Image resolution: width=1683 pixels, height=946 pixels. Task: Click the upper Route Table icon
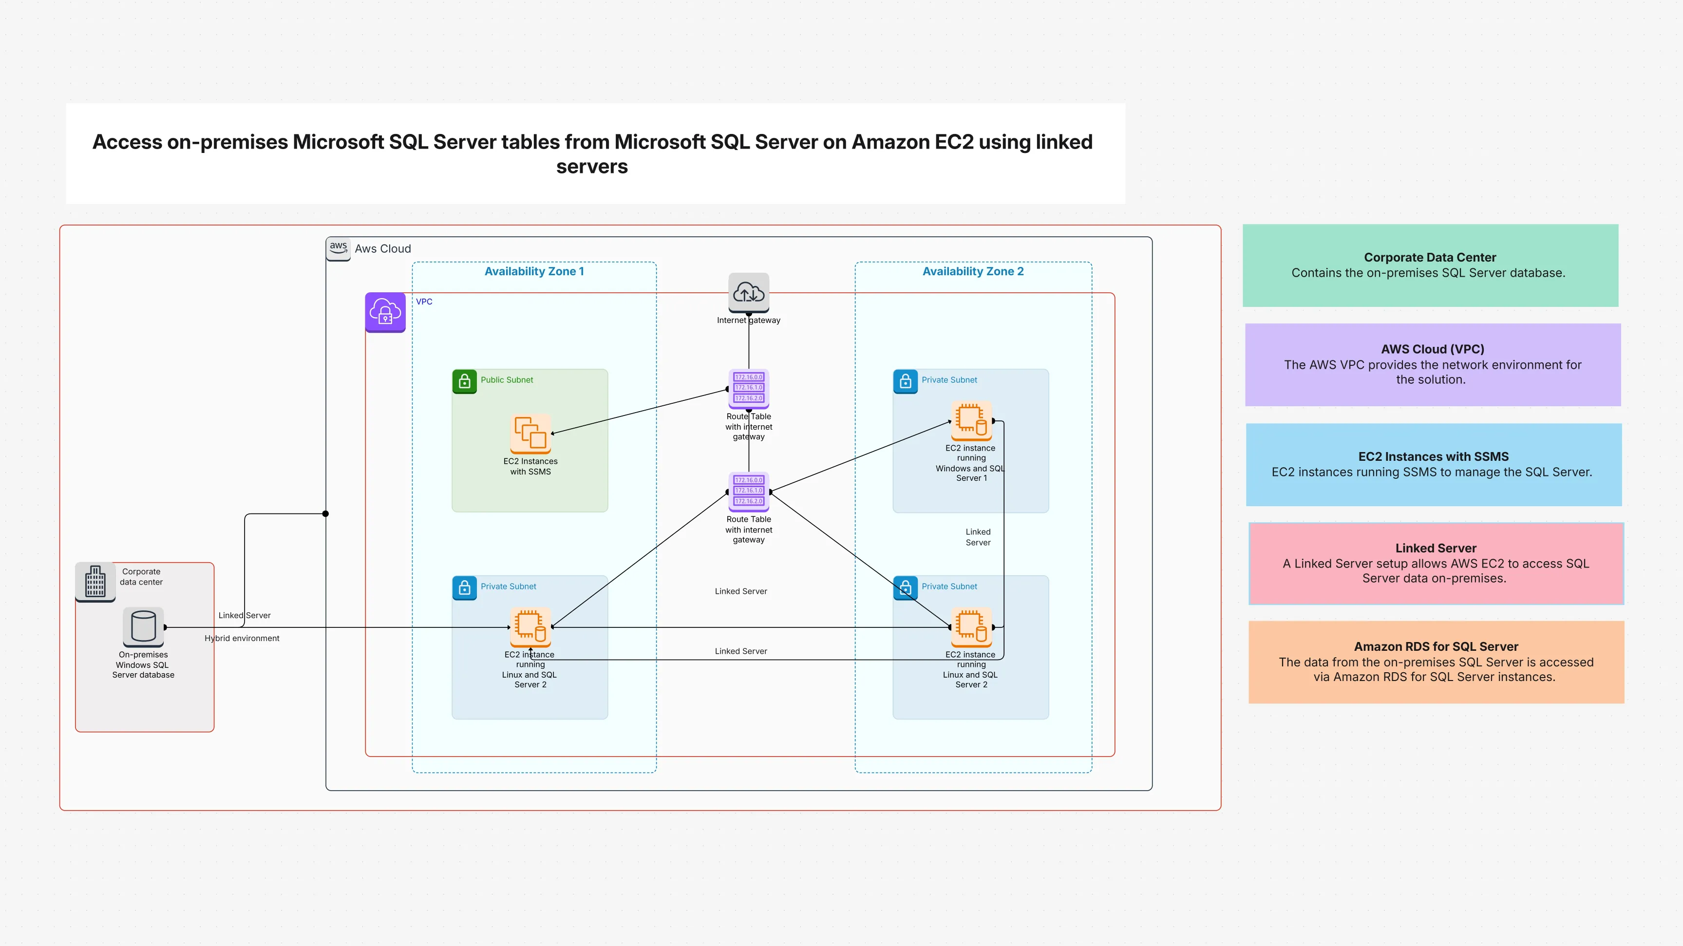pyautogui.click(x=748, y=387)
